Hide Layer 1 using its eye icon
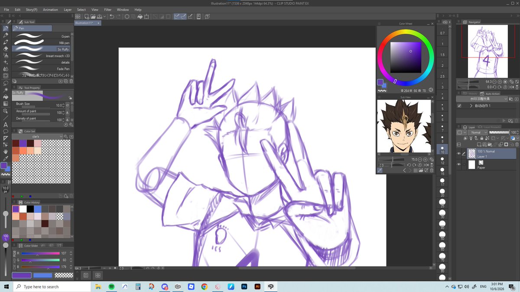Viewport: 520px width, 292px height. pos(459,154)
